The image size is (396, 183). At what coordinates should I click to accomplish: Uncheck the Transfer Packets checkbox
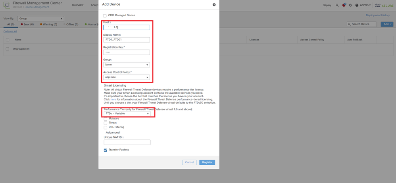105,150
